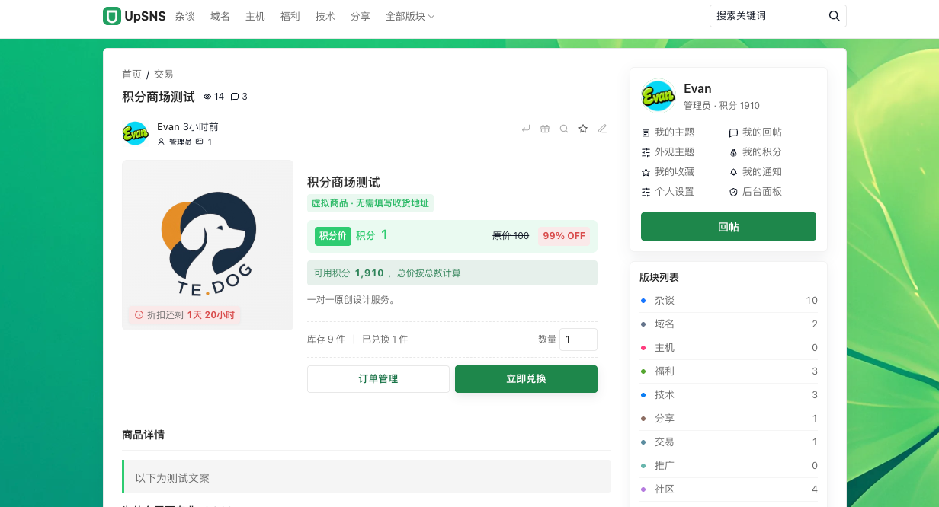
Task: Click the 我的收藏 star icon
Action: click(x=646, y=172)
